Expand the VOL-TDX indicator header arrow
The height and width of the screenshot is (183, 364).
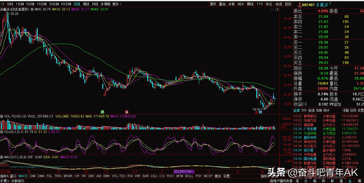tap(2, 116)
